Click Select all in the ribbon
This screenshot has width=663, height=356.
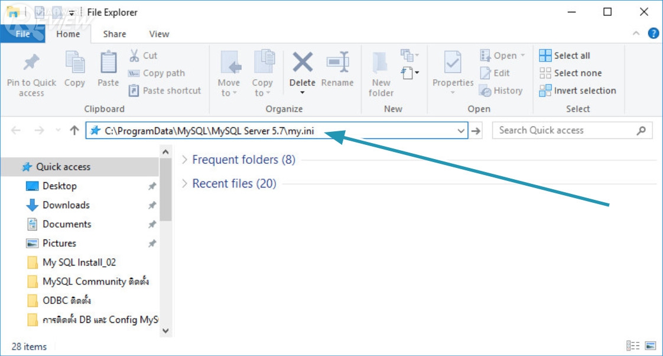tap(564, 56)
